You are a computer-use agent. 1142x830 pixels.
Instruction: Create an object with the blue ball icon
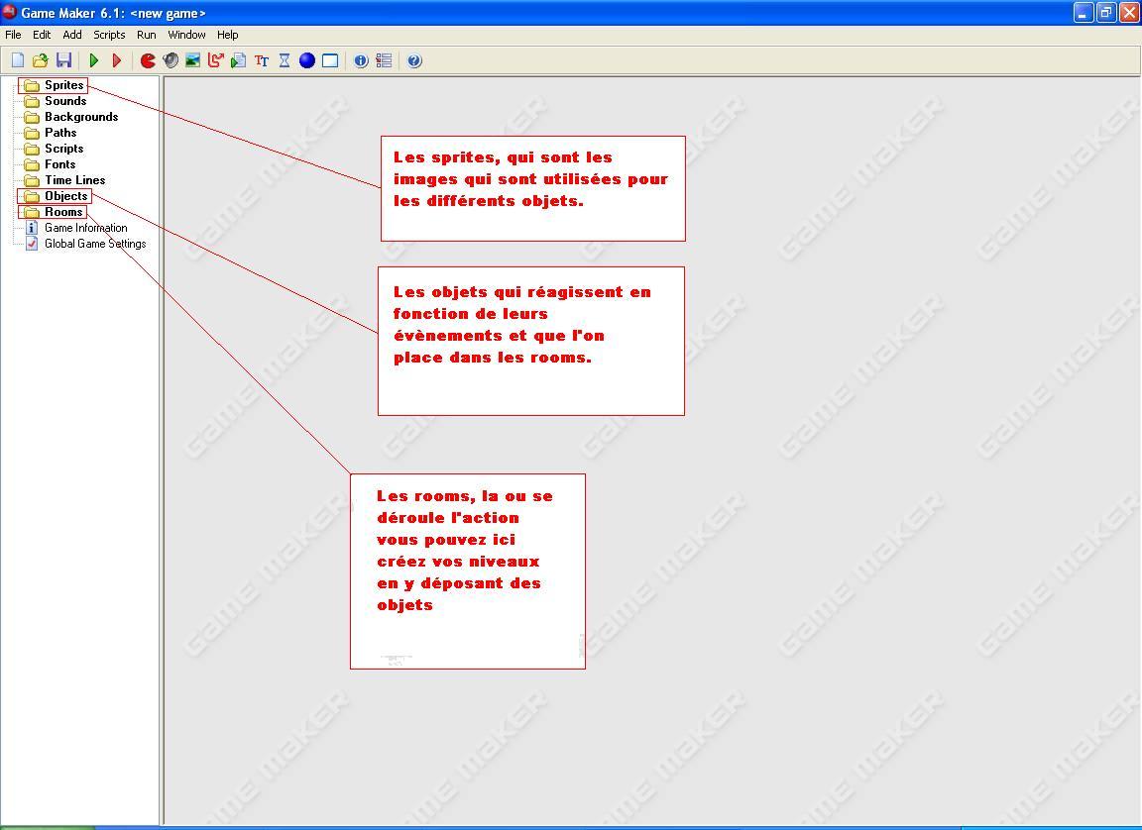[307, 60]
